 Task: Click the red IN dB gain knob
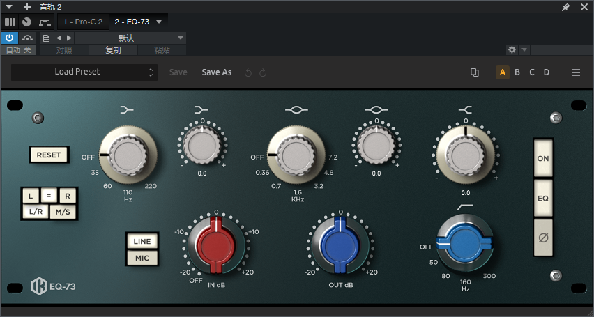pos(215,244)
